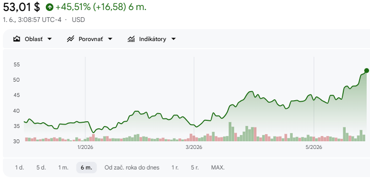Click the USD currency label
370x179 pixels.
point(78,20)
